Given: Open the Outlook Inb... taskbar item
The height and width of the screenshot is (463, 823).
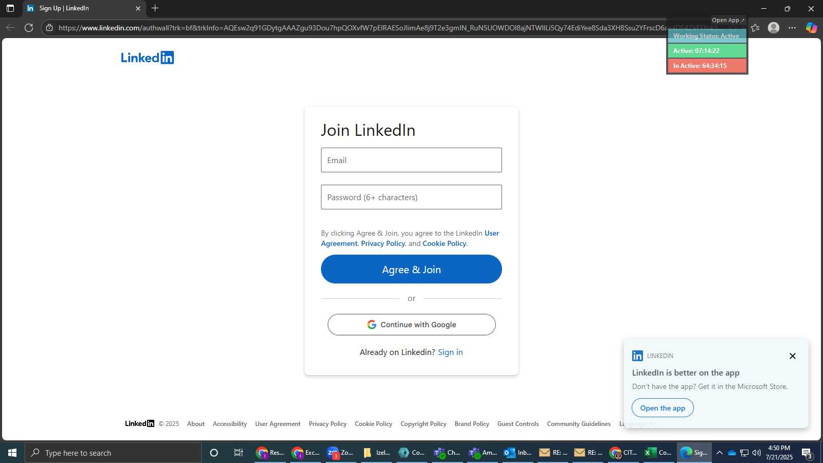Looking at the screenshot, I should pos(518,453).
